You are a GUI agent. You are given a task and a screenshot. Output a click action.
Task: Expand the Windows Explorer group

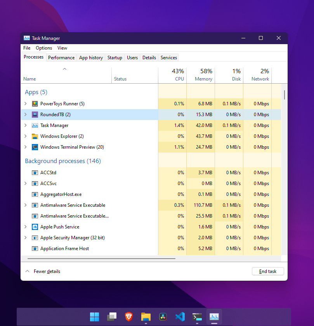[25, 136]
